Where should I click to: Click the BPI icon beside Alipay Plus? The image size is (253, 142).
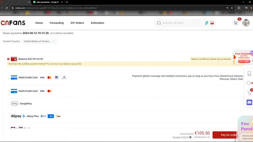58,116
